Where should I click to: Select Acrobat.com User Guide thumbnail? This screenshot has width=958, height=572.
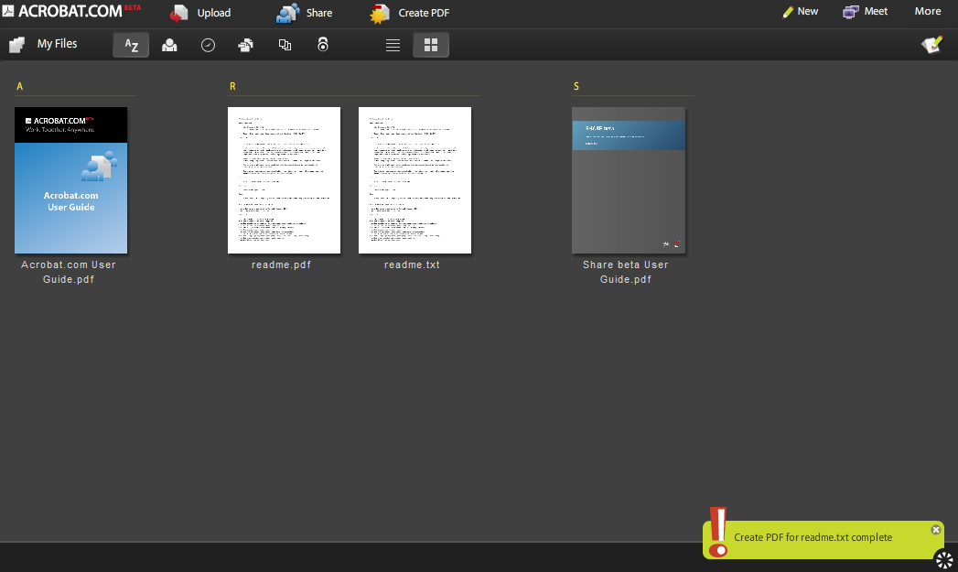coord(70,180)
